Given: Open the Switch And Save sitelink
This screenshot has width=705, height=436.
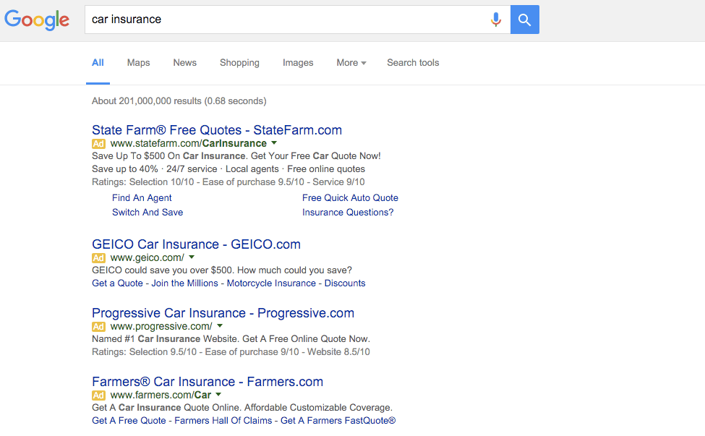Looking at the screenshot, I should 148,212.
